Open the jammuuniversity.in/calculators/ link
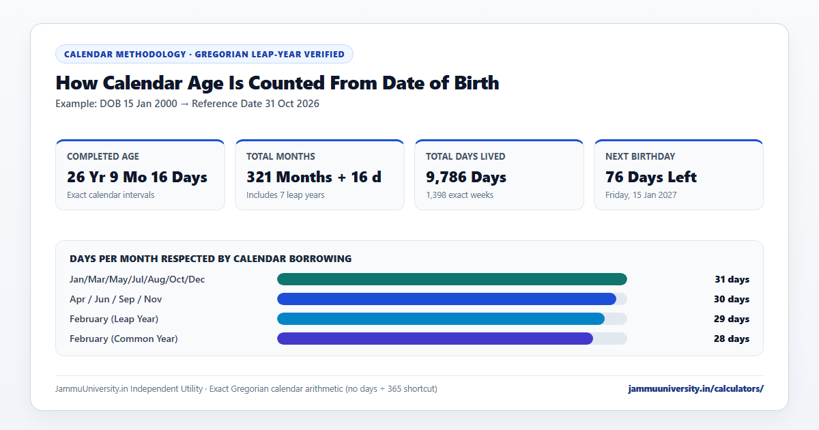Image resolution: width=819 pixels, height=430 pixels. pos(696,389)
